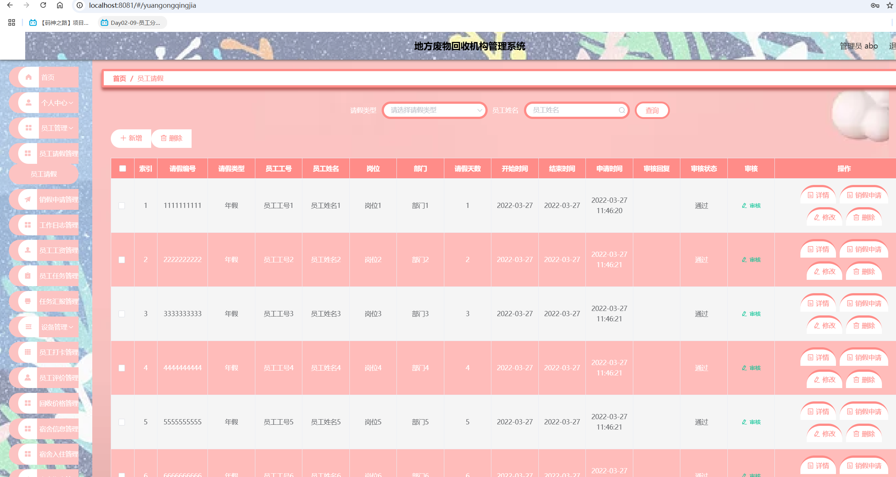Click the home icon in sidebar

29,77
